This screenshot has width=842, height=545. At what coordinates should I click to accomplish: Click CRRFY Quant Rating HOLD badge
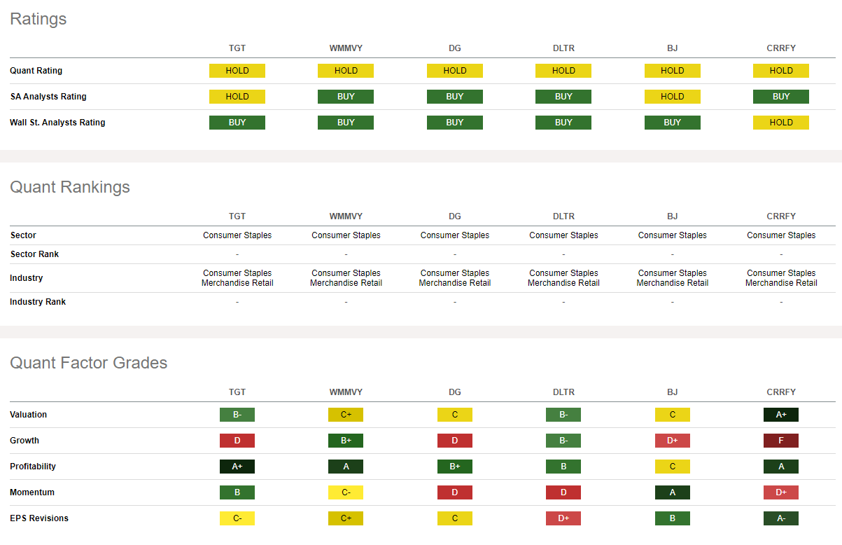coord(781,71)
